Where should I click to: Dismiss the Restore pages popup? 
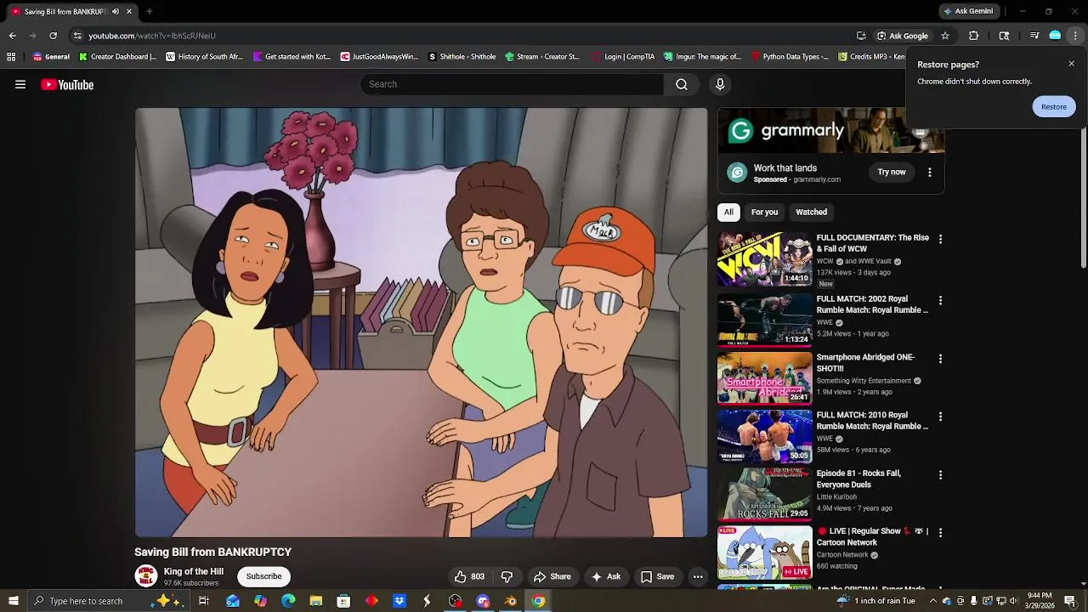click(x=1071, y=64)
